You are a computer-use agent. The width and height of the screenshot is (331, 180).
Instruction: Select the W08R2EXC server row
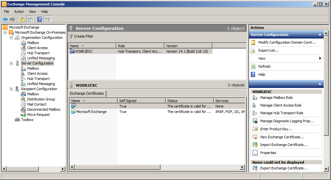[141, 51]
